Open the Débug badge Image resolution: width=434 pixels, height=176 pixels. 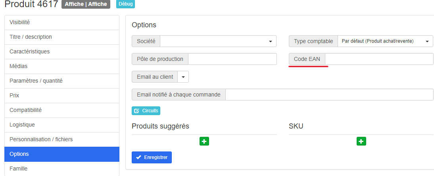(125, 4)
